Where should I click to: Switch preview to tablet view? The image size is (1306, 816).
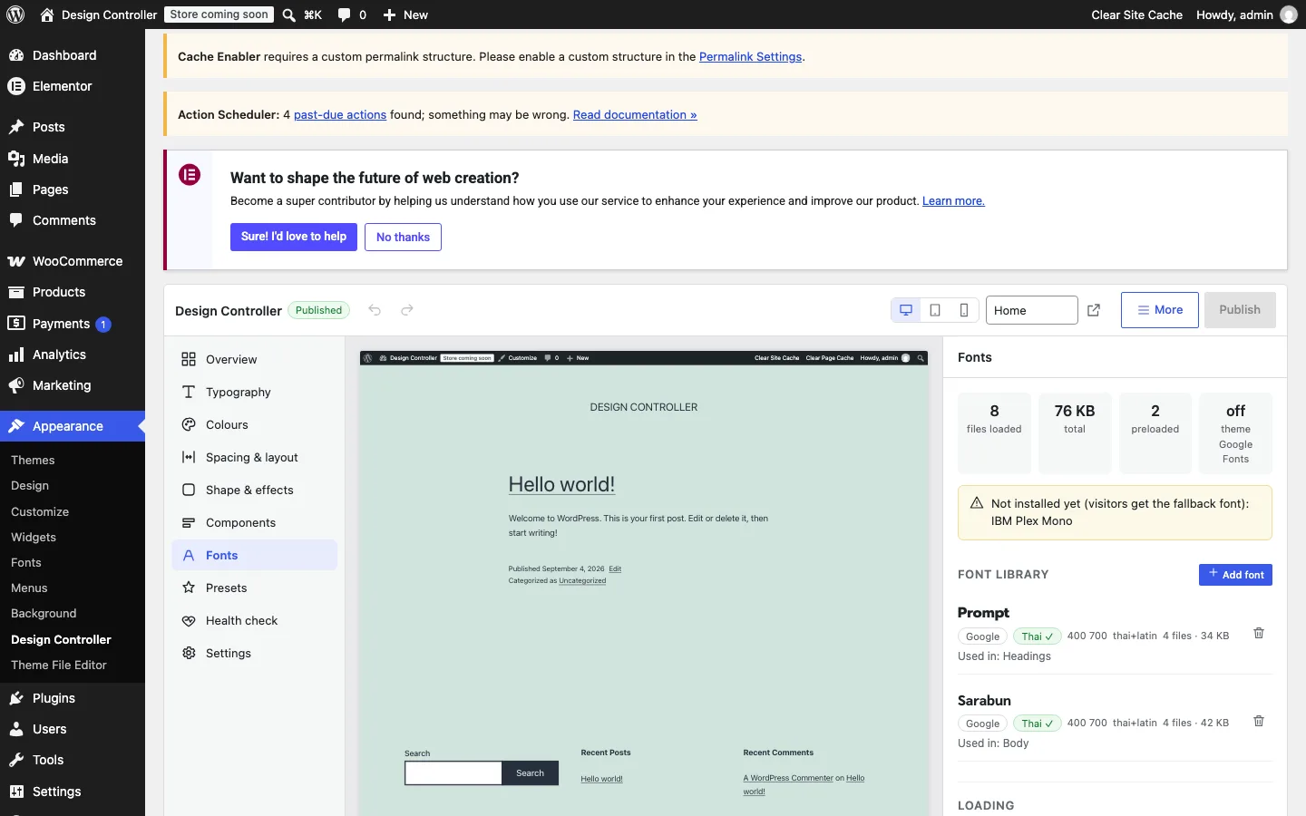coord(935,310)
